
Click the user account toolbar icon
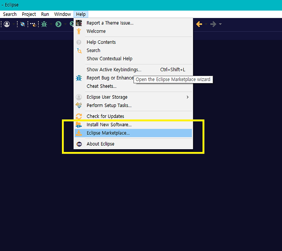(7, 24)
